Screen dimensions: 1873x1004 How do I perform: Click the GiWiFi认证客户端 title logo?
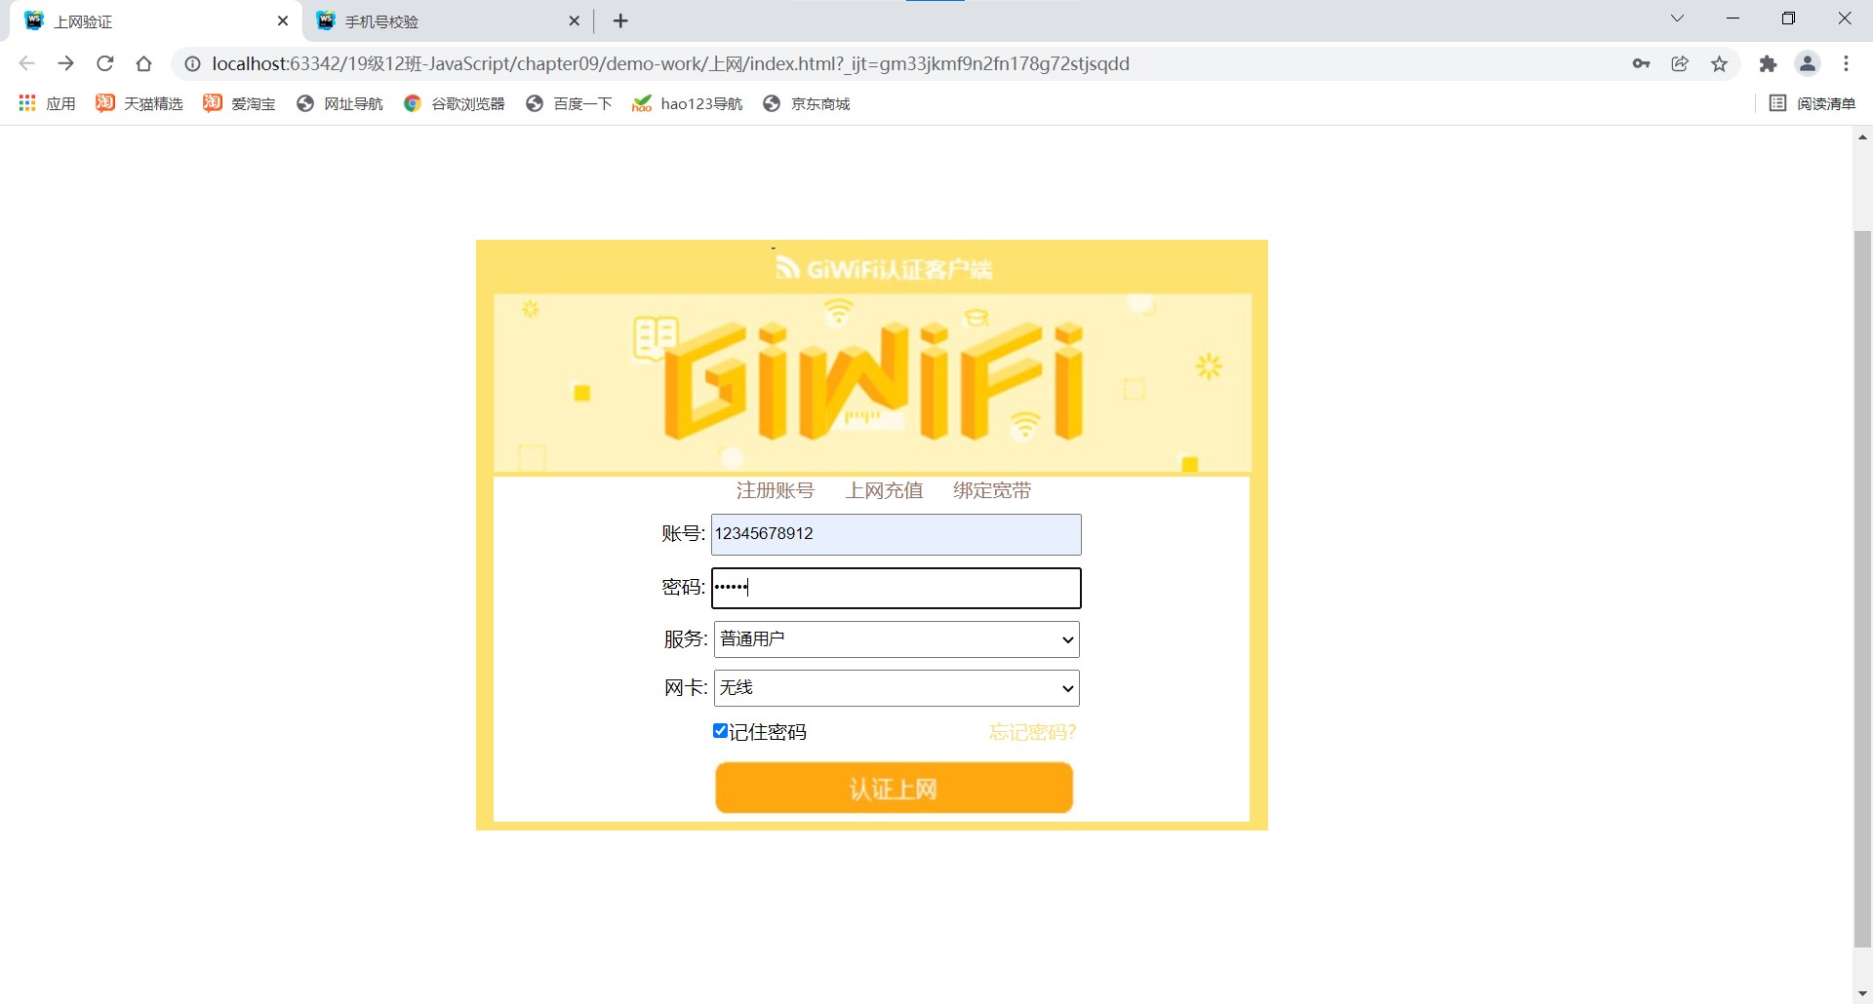pyautogui.click(x=884, y=268)
